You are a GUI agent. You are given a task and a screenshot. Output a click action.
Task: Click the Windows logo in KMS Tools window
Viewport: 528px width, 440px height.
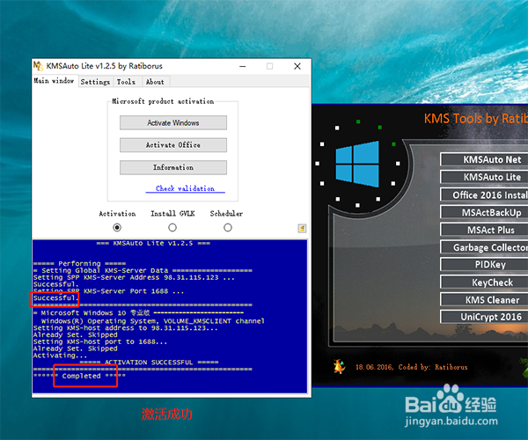pos(357,164)
